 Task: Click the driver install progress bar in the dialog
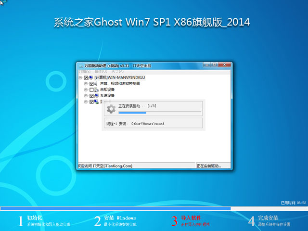pos(160,113)
